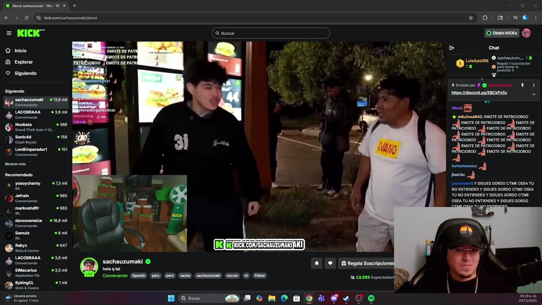The width and height of the screenshot is (542, 305).
Task: Select the soccer tag
Action: tap(232, 276)
